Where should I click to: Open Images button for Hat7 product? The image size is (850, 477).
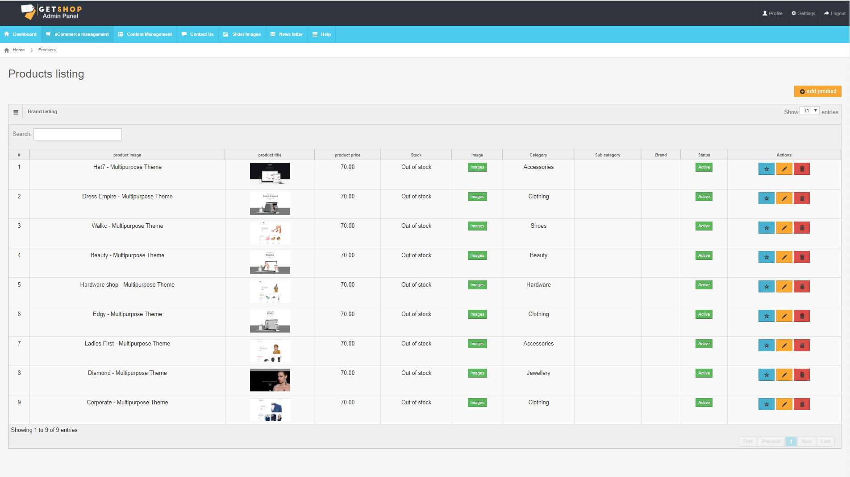point(477,167)
